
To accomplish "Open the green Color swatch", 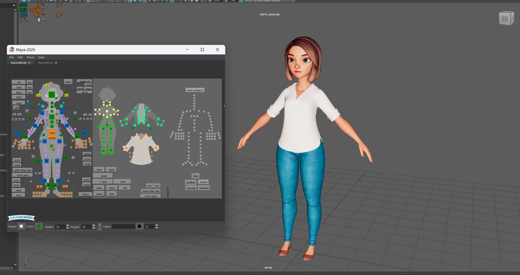I will click(x=39, y=226).
